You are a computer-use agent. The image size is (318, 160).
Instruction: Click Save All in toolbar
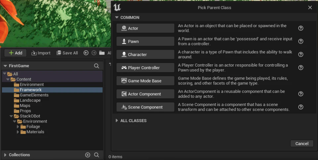(67, 53)
